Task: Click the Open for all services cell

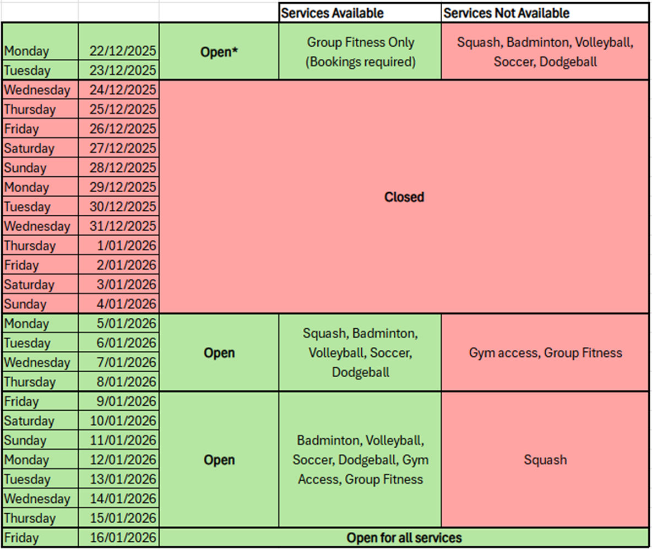Action: (x=404, y=537)
